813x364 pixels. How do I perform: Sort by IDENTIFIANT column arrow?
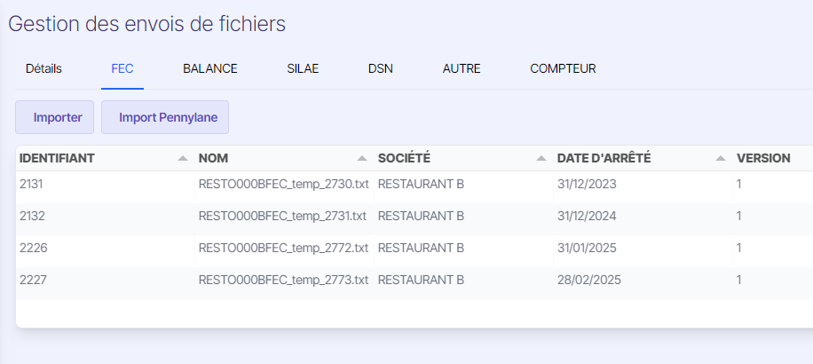click(x=183, y=159)
